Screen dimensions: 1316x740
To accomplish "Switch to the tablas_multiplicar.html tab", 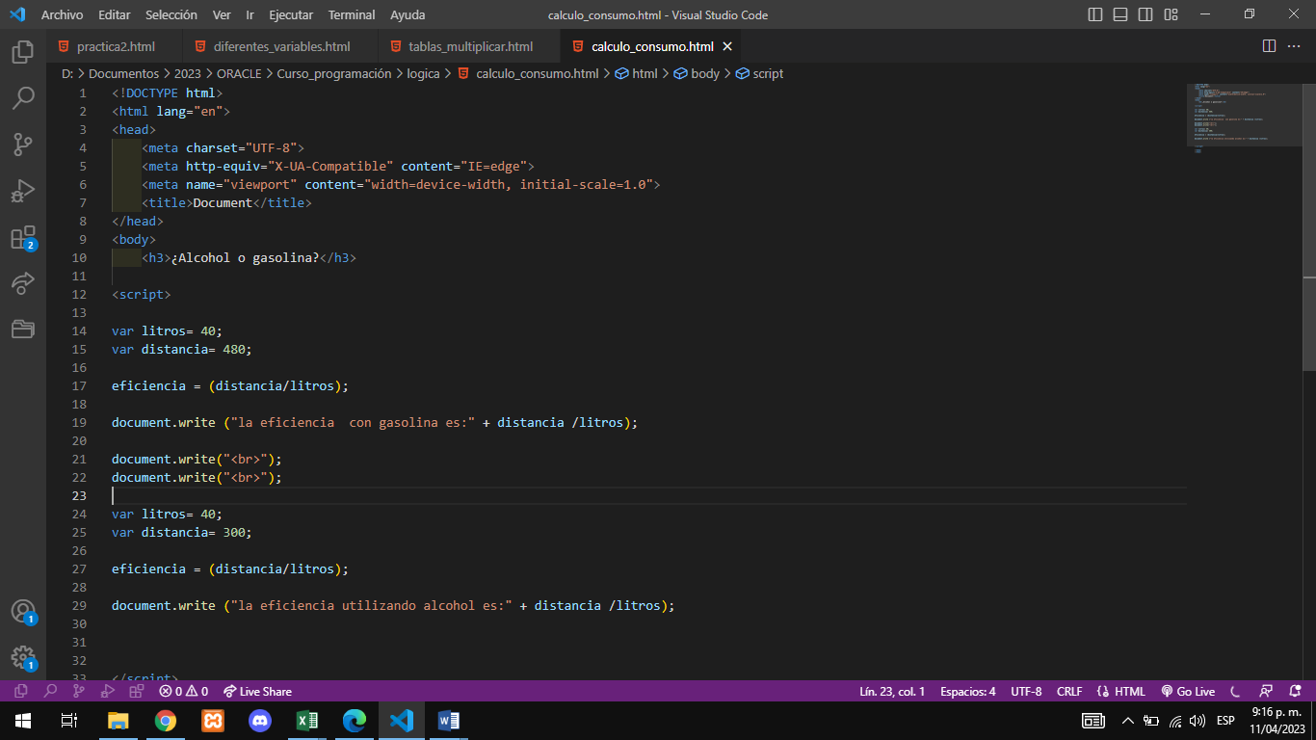I will (470, 46).
